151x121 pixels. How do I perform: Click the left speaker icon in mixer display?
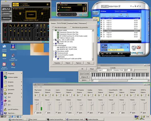coord(20,14)
